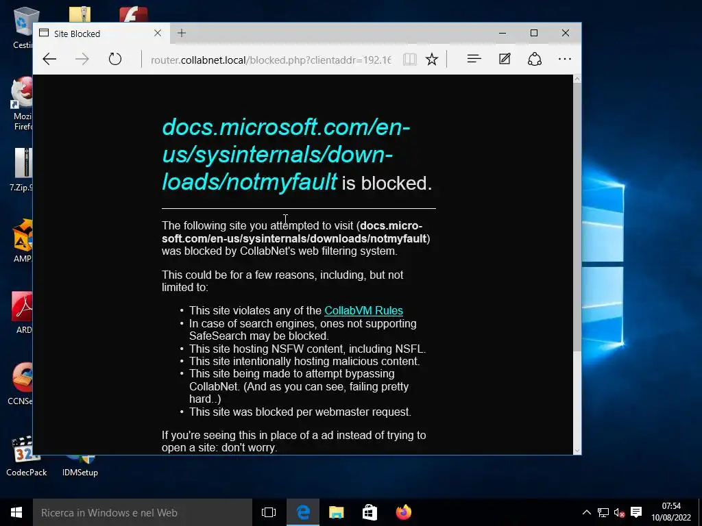The width and height of the screenshot is (702, 526).
Task: Select the Adobe Reader (ARD) desktop icon
Action: tap(23, 312)
